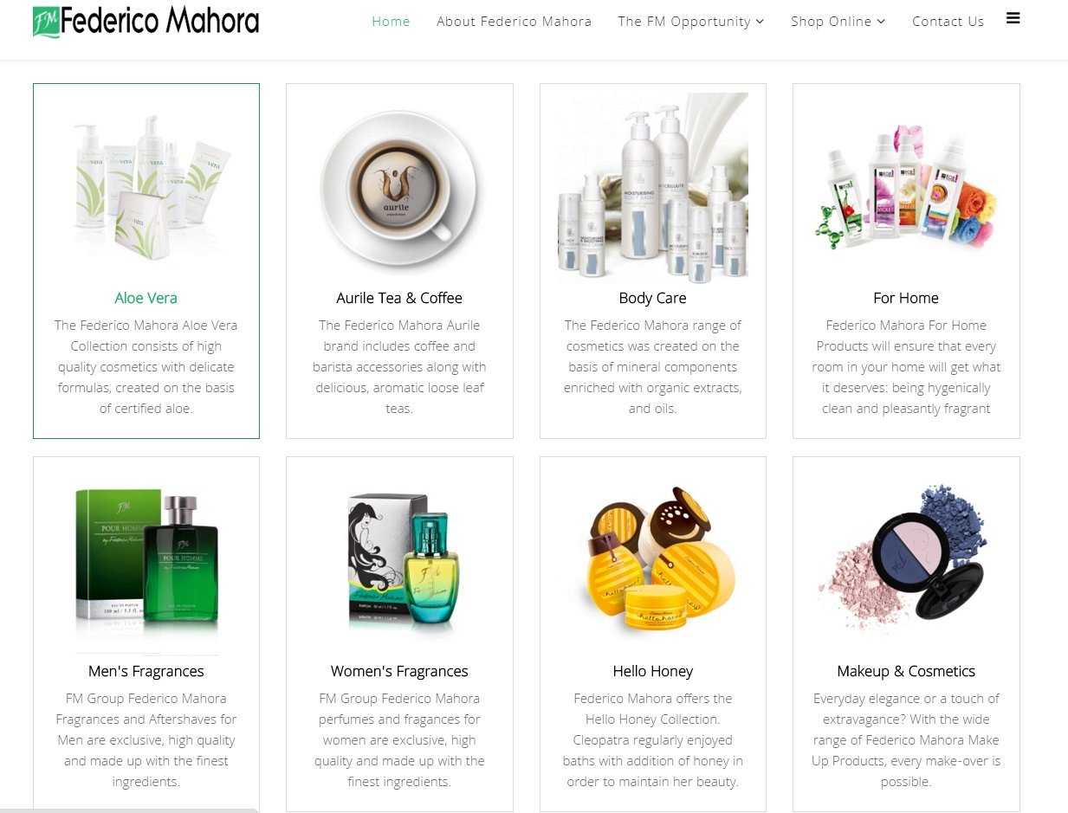The image size is (1068, 813).
Task: Open the Contact Us page
Action: click(x=948, y=22)
